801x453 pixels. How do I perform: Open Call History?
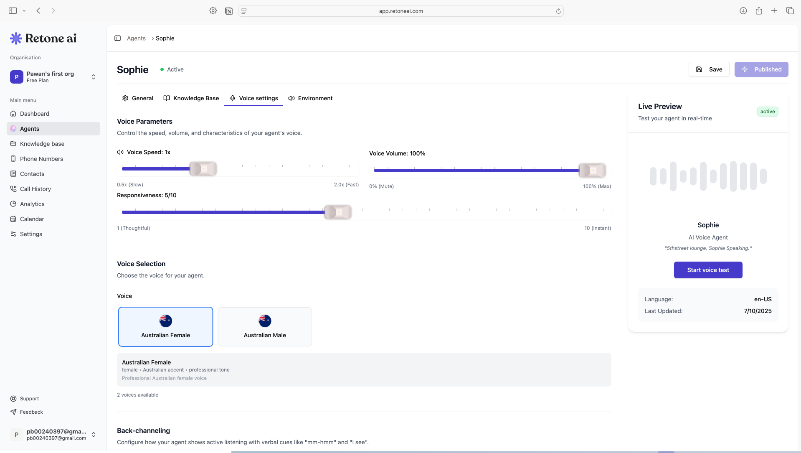(x=35, y=189)
